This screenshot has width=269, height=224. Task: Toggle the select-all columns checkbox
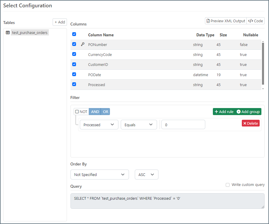pyautogui.click(x=74, y=34)
